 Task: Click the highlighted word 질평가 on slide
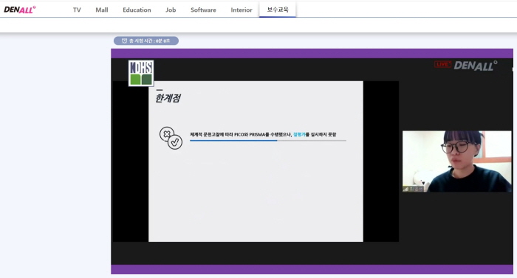[299, 134]
